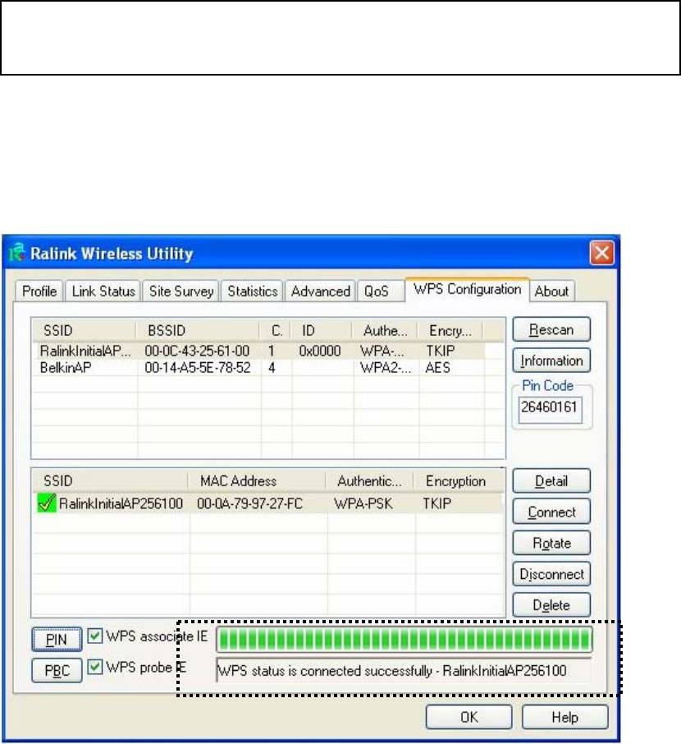Click the Disconnect button
This screenshot has height=744, width=681.
tap(551, 574)
